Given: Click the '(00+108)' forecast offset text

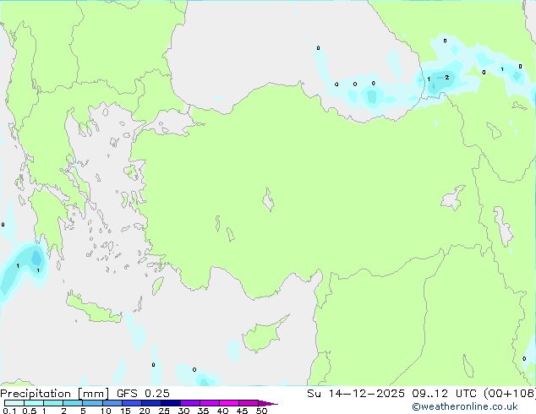Looking at the screenshot, I should click(x=510, y=394).
